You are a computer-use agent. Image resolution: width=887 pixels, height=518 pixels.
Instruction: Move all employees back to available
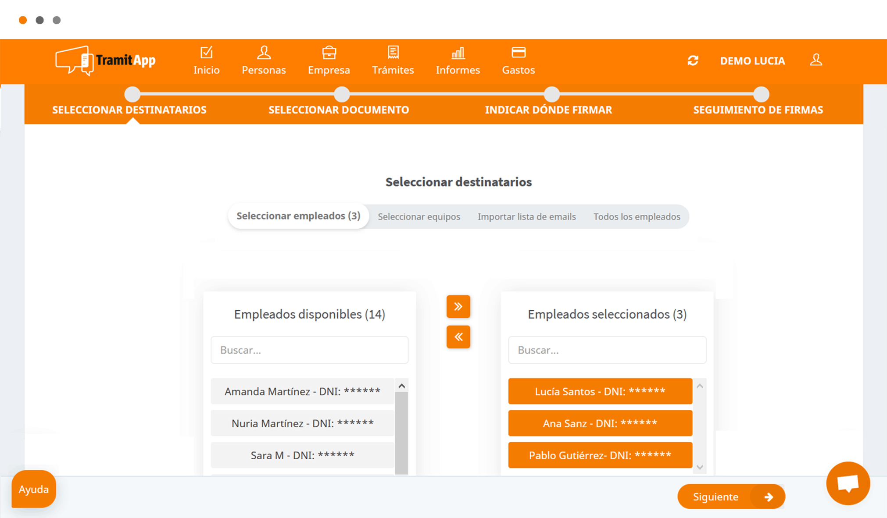[x=458, y=337]
